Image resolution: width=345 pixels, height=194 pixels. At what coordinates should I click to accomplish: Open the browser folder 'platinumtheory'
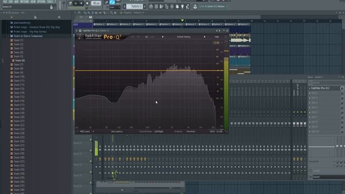coord(22,23)
